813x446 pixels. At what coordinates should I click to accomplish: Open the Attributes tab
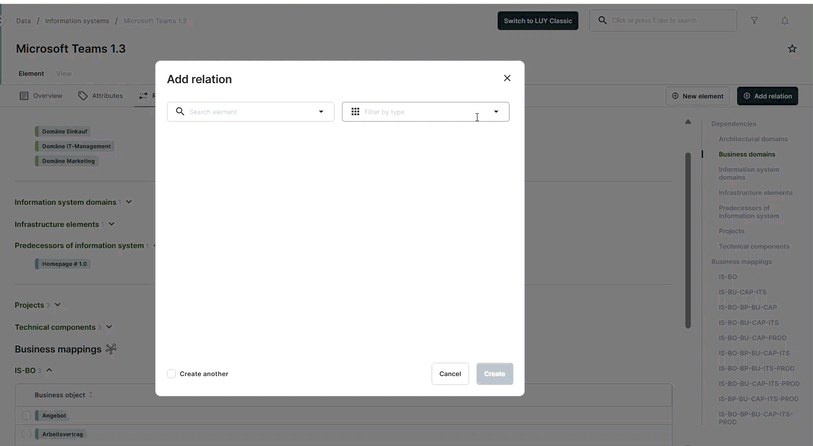point(101,96)
